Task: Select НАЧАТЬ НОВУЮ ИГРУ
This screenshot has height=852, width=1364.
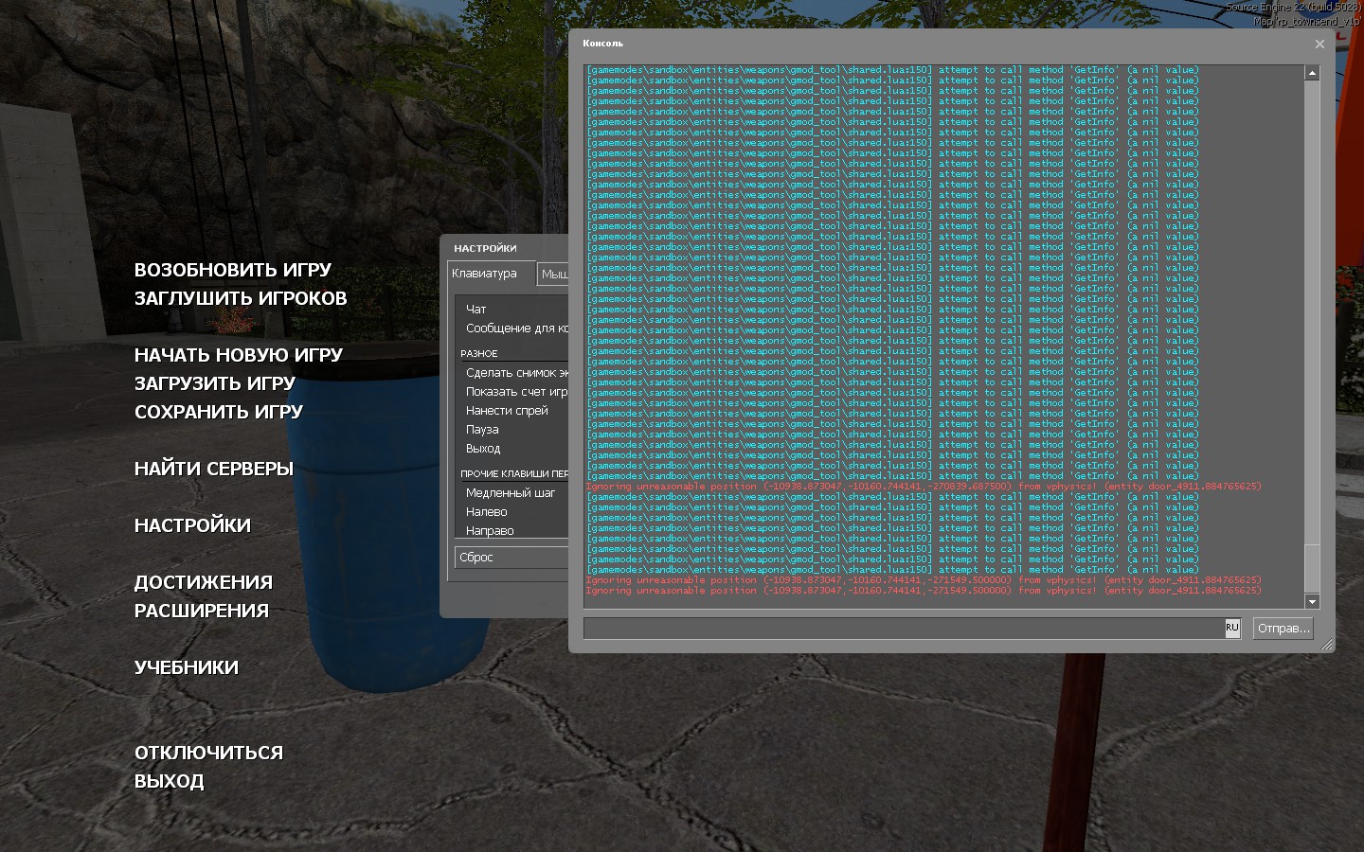Action: (x=239, y=355)
